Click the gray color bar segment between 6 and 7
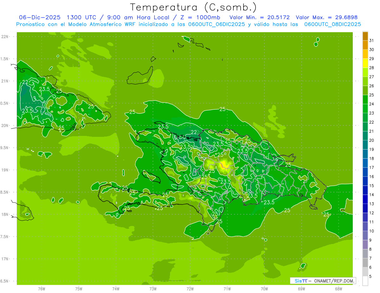Image resolution: width=380 pixels, height=293 pixels. 365,263
